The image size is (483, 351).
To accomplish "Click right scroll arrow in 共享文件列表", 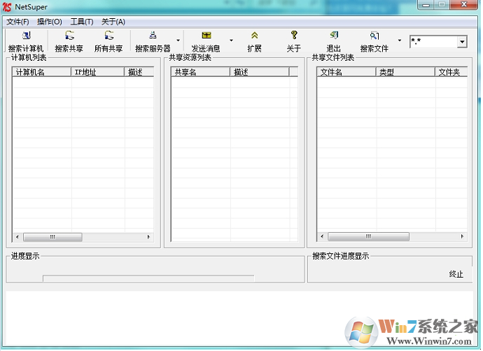I will pyautogui.click(x=462, y=236).
